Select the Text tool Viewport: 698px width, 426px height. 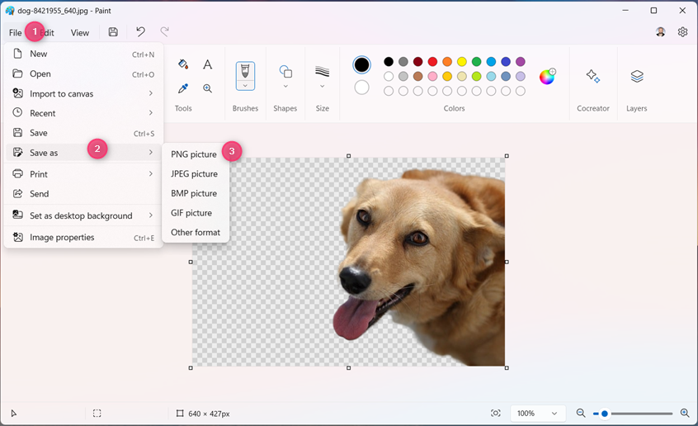[208, 64]
